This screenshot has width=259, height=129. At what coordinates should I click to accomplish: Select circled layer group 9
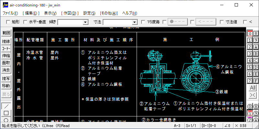pos(256,114)
